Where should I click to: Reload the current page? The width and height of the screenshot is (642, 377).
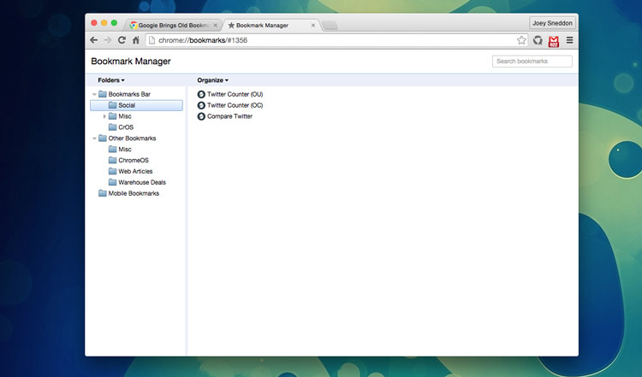point(122,40)
